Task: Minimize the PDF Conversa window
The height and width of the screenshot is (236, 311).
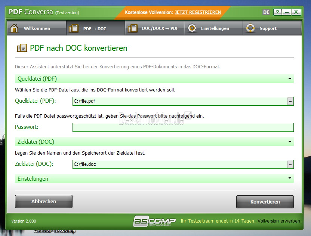Action: click(287, 12)
